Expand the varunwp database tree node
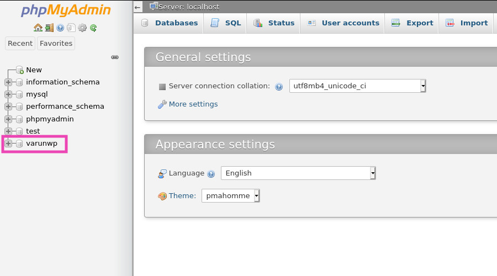This screenshot has width=497, height=276. [x=8, y=144]
